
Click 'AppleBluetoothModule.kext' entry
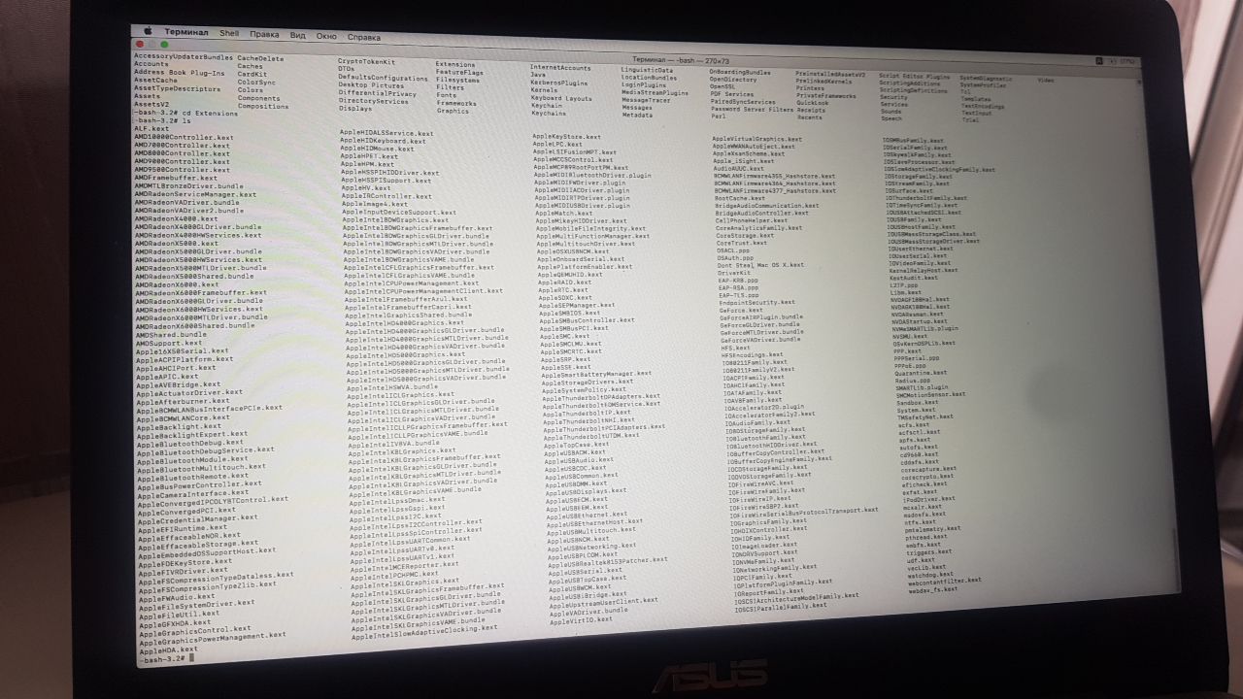coord(192,459)
